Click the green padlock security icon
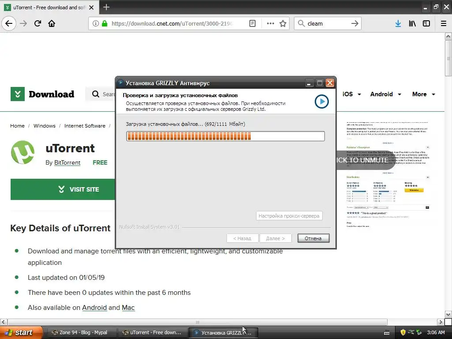The image size is (452, 339). [105, 24]
